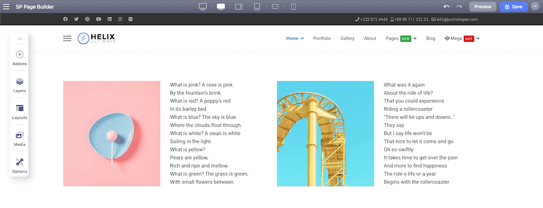Screen dimensions: 543x208
Task: Open the LinkedIn social link
Action: click(x=110, y=20)
